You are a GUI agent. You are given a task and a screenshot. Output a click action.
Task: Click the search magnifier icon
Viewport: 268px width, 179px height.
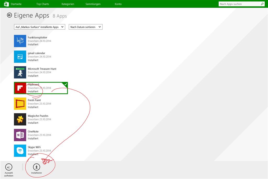click(x=262, y=4)
